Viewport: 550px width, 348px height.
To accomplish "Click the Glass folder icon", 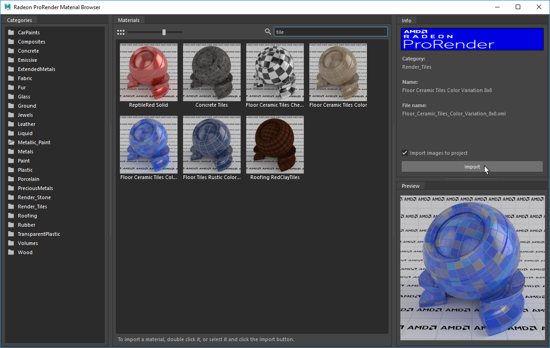I will (x=11, y=97).
